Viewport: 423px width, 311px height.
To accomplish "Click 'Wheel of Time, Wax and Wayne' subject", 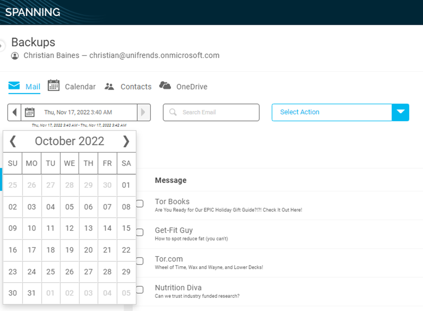I will [x=209, y=267].
